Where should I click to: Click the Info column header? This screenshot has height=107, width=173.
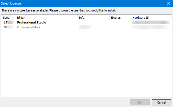82,18
